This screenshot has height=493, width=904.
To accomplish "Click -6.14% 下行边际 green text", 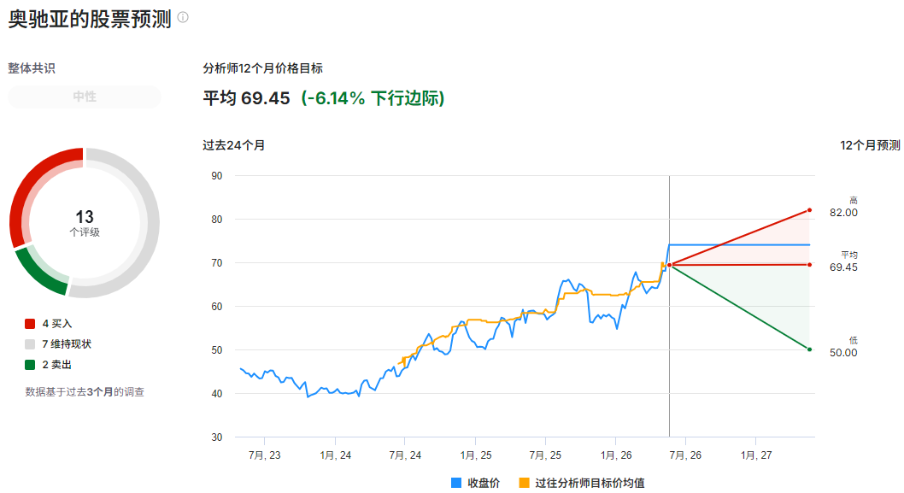I will pyautogui.click(x=373, y=98).
